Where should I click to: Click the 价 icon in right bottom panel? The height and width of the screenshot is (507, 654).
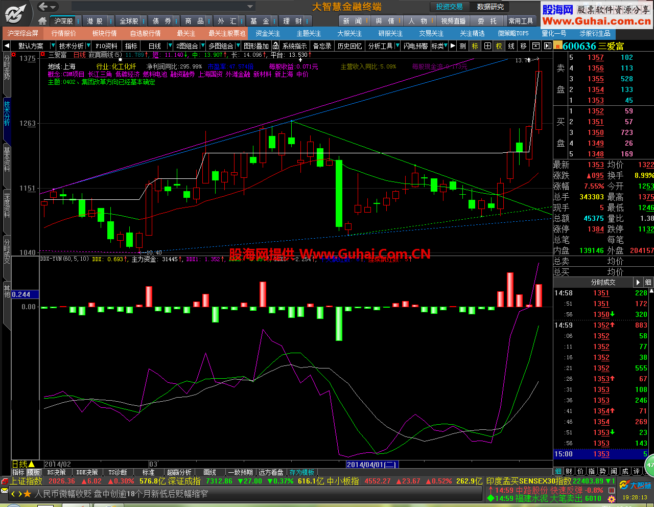[580, 471]
